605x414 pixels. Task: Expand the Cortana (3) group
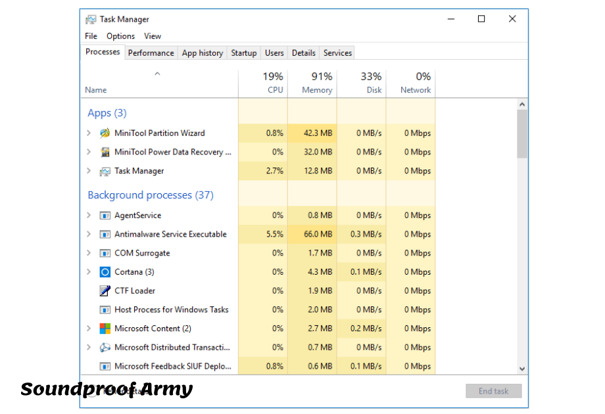89,272
